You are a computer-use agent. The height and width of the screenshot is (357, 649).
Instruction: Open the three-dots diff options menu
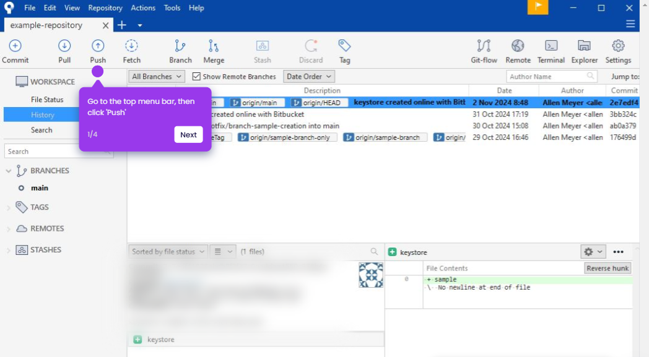(619, 252)
